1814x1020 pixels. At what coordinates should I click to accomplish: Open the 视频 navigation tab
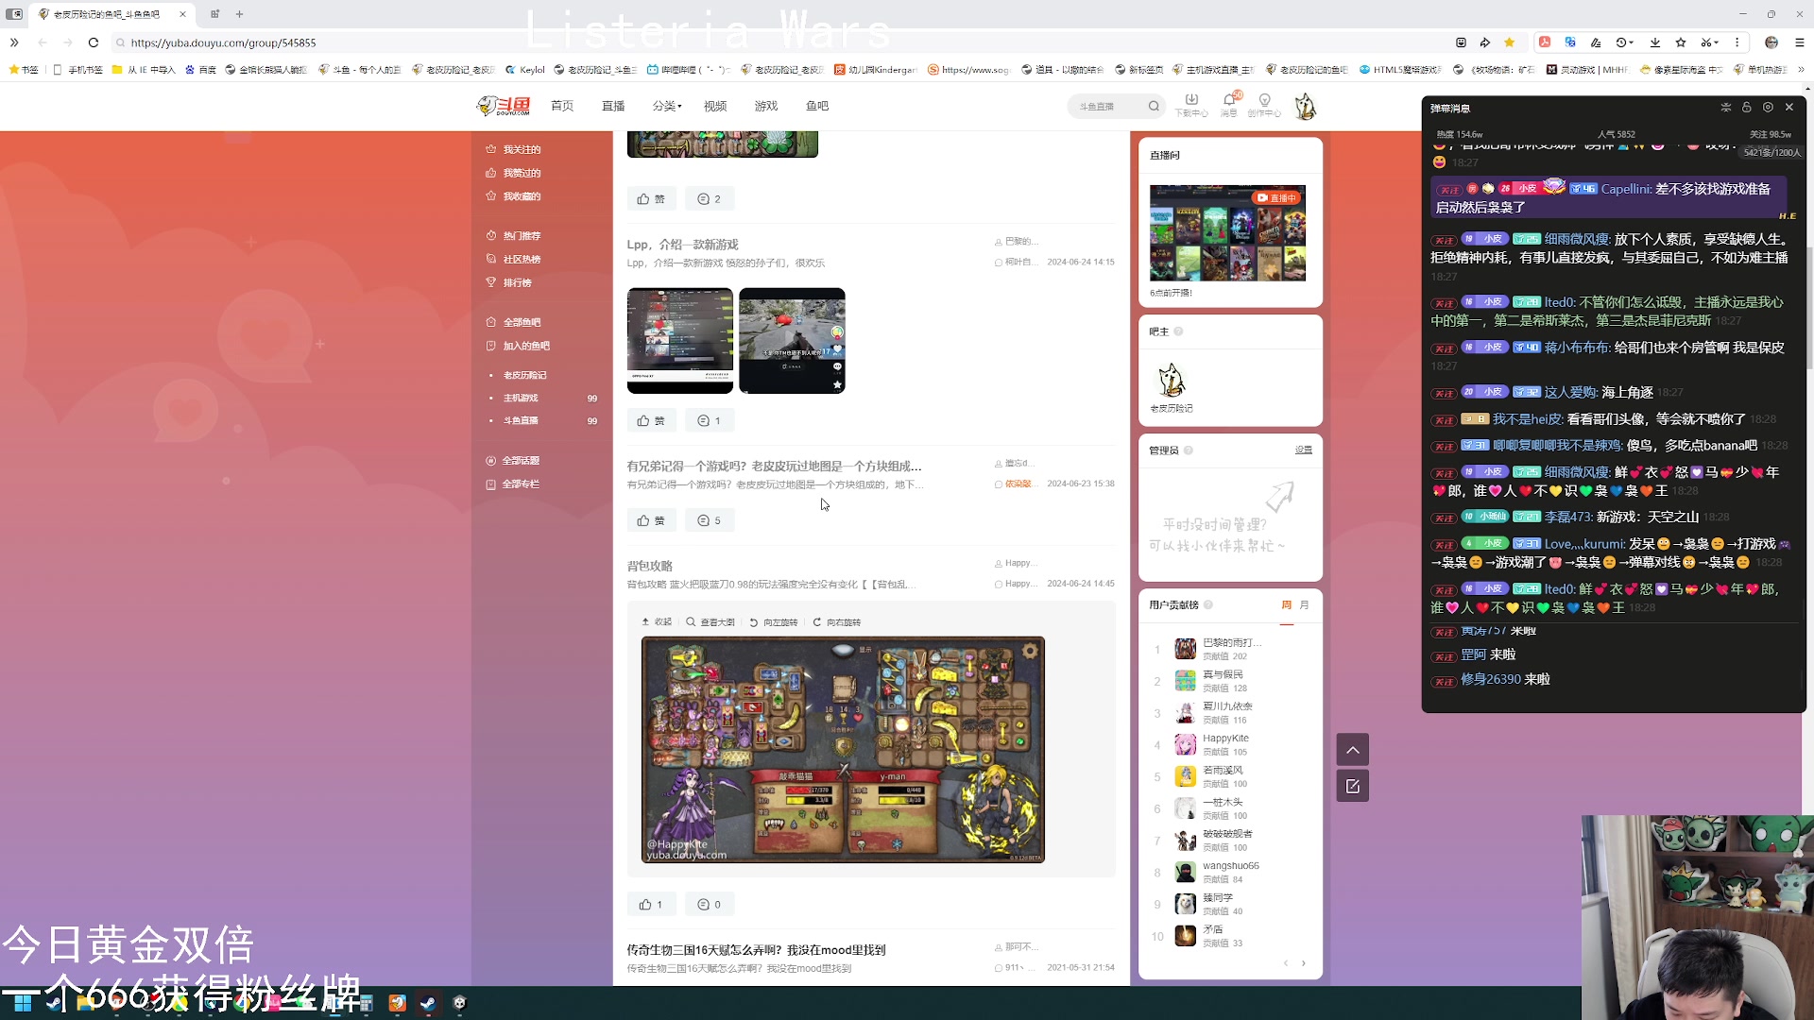(715, 106)
